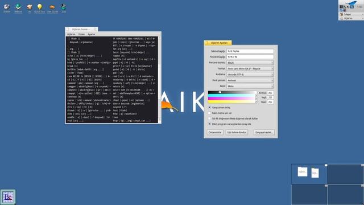This screenshot has width=364, height=205.
Task: Expand the Tracker entry arrow in Deskbar
Action: coord(362,14)
